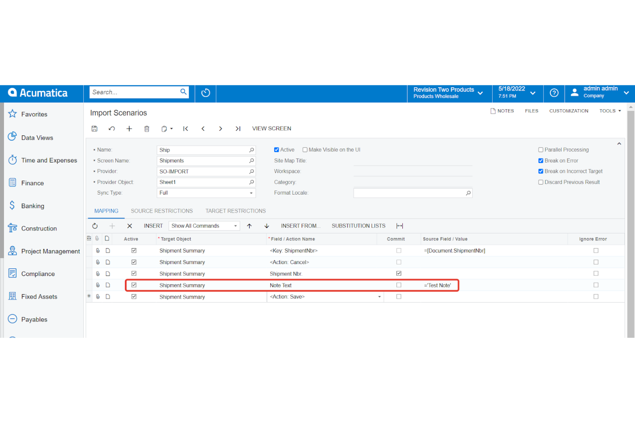This screenshot has height=423, width=635.
Task: Click the Save disk icon in toolbar
Action: (94, 129)
